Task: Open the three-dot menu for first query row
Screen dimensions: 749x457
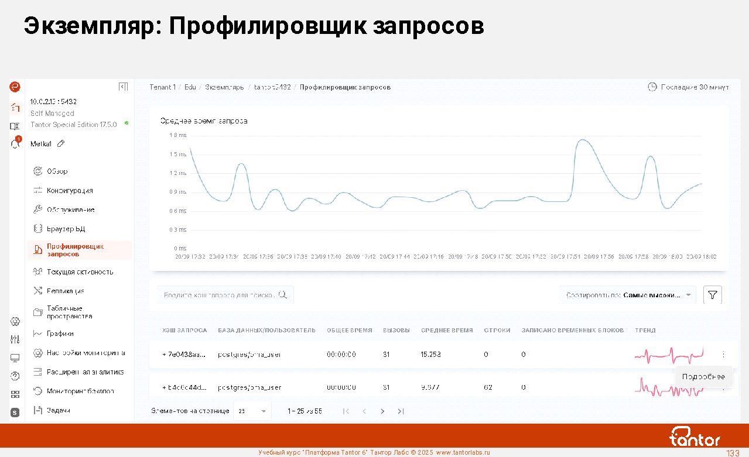Action: 723,354
